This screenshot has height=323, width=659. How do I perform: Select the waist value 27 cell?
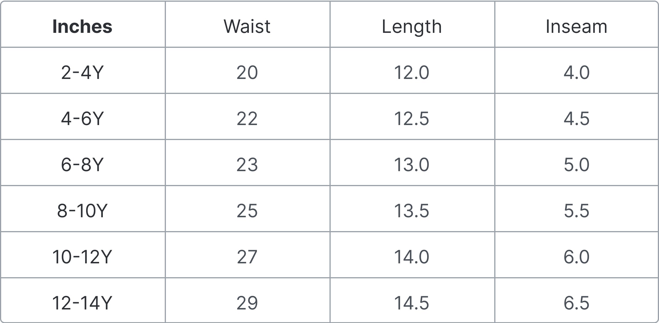(x=247, y=257)
